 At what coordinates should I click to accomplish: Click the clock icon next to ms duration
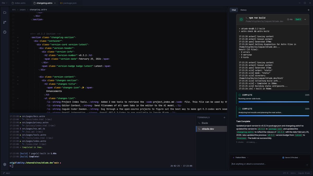(x=288, y=19)
